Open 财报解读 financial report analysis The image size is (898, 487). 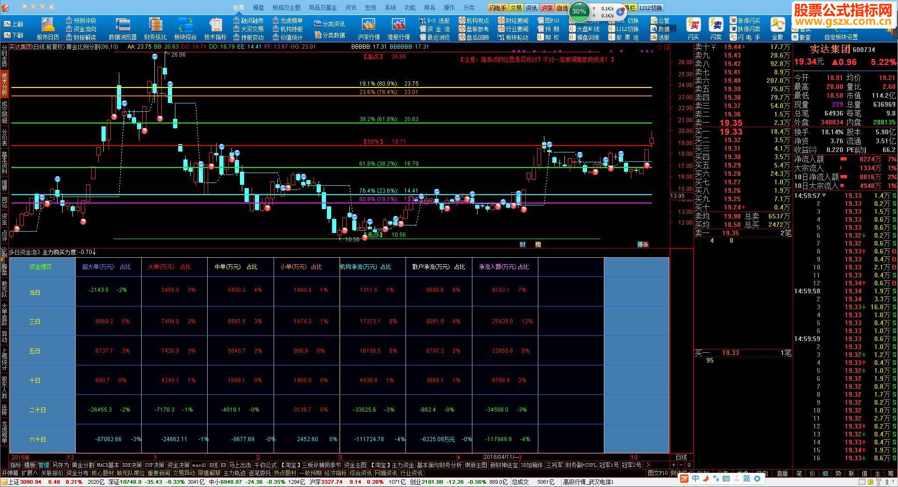[x=81, y=37]
